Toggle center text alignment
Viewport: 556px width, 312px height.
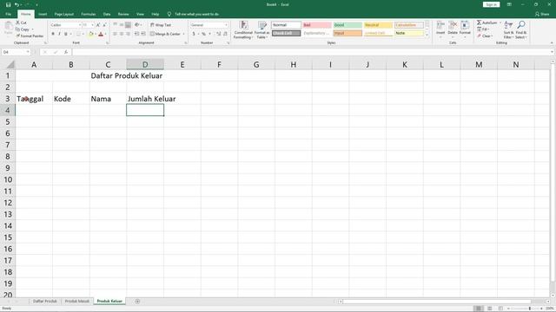(122, 34)
